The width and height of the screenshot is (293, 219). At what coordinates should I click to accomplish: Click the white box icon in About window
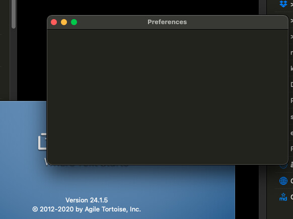coord(42,142)
